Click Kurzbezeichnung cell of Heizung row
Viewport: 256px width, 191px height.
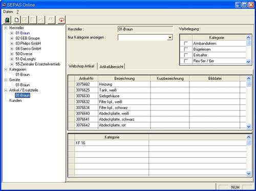170,84
